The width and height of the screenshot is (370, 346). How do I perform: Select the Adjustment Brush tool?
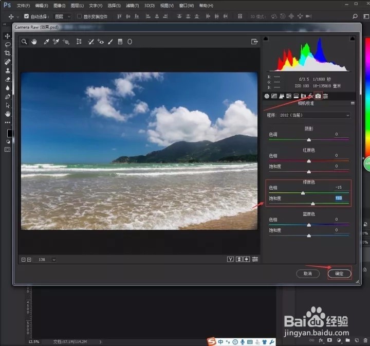point(110,42)
